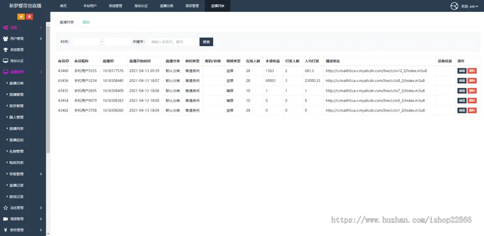
Task: Click 编辑 for member 43462
Action: (462, 110)
